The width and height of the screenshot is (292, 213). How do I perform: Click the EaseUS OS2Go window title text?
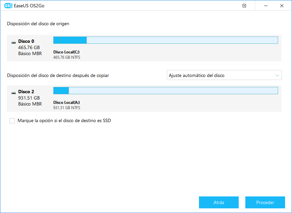[29, 6]
